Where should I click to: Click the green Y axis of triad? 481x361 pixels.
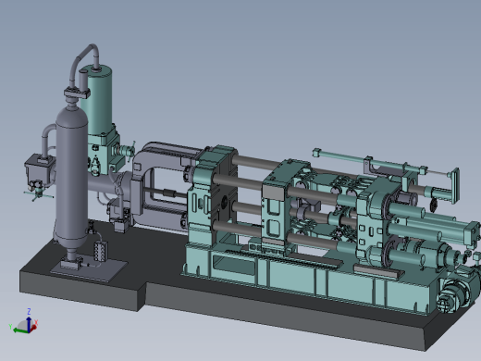[x=20, y=330]
